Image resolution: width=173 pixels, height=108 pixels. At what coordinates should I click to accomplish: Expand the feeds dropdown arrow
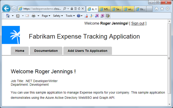[x=23, y=16]
